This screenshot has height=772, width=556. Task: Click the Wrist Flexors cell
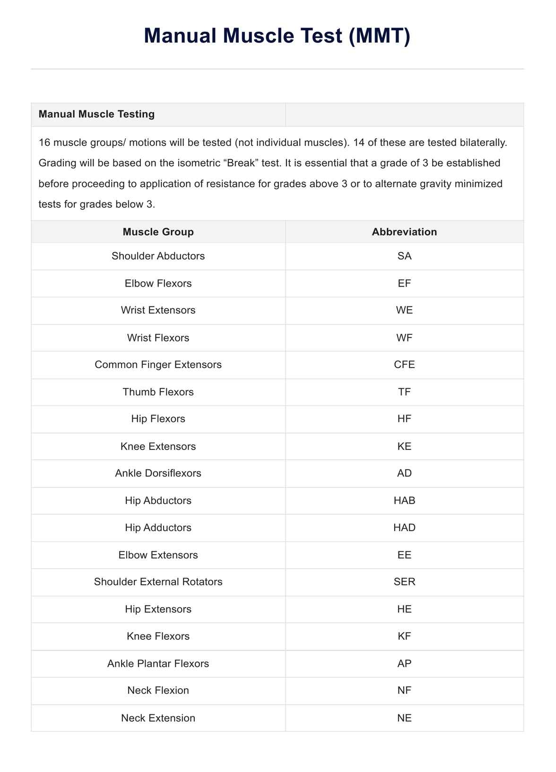coord(158,338)
